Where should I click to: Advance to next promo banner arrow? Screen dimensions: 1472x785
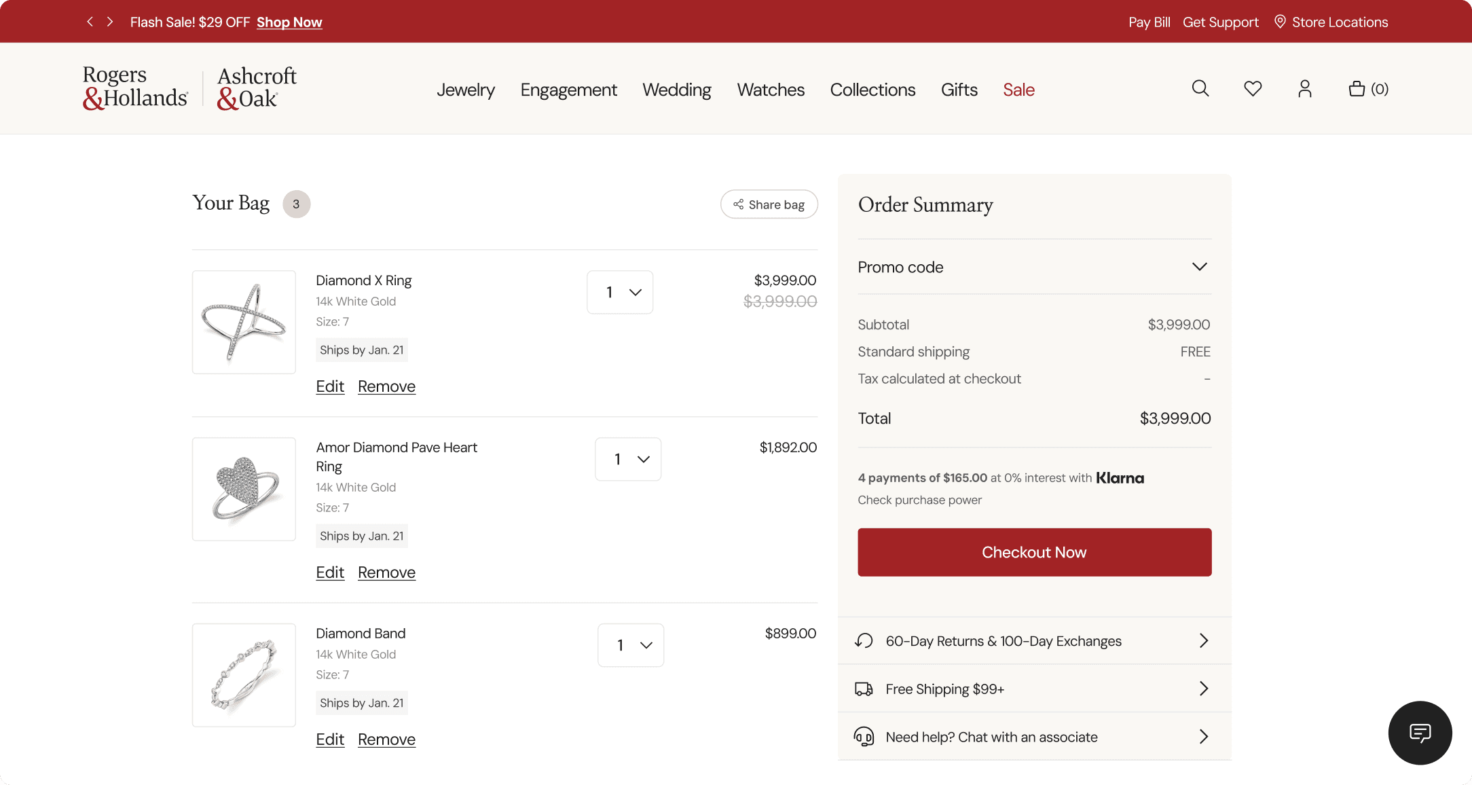point(110,22)
